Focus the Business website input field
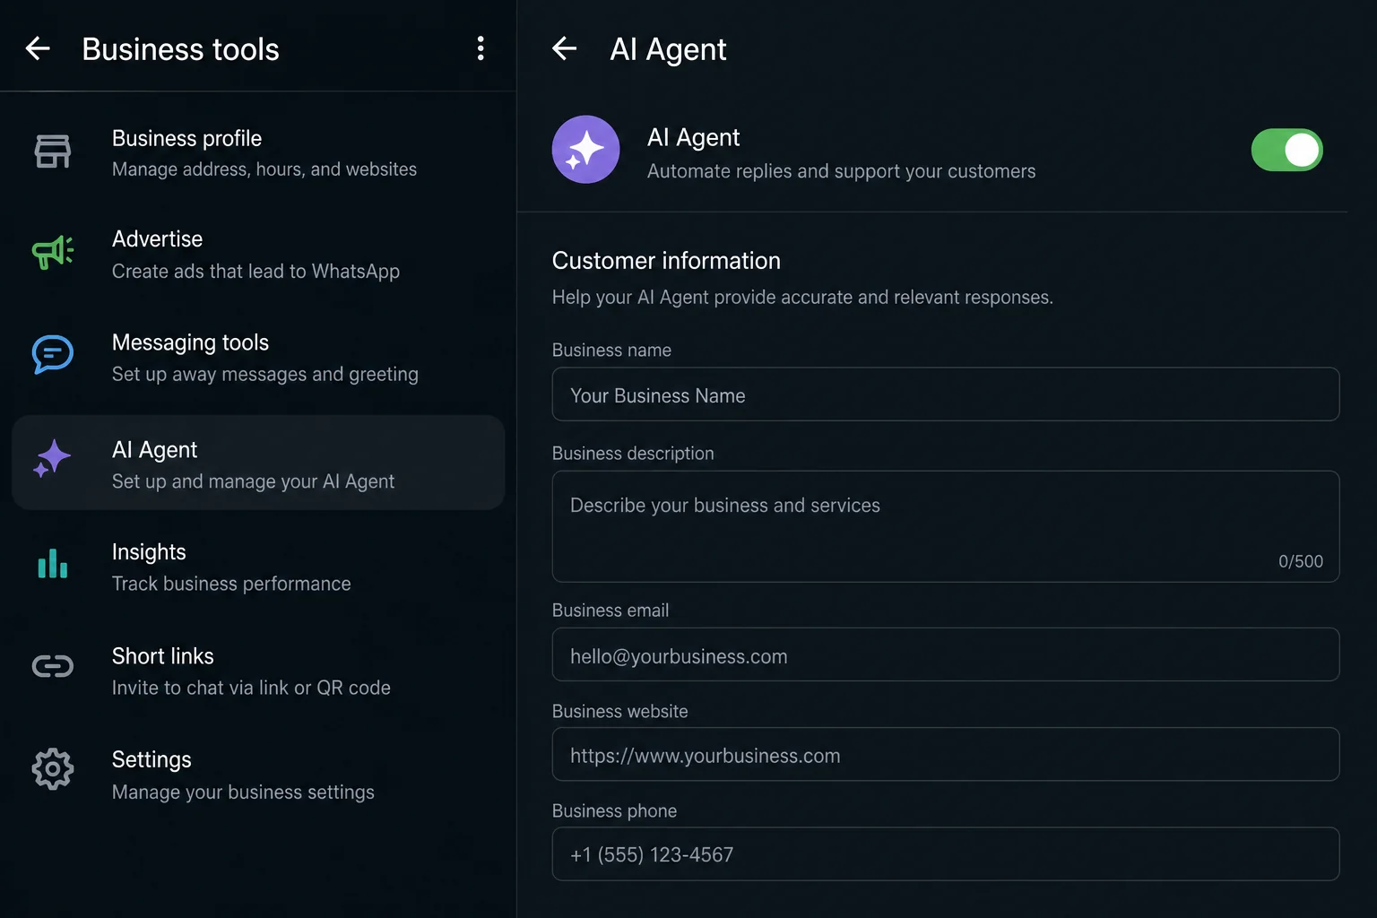1377x918 pixels. [946, 754]
